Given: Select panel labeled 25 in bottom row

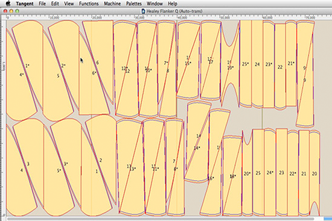Looking at the screenshot, I should coord(258,173).
